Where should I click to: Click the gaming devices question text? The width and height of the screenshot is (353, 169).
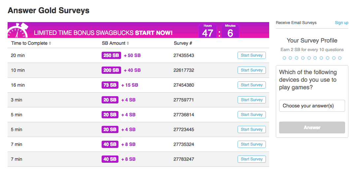click(x=308, y=80)
